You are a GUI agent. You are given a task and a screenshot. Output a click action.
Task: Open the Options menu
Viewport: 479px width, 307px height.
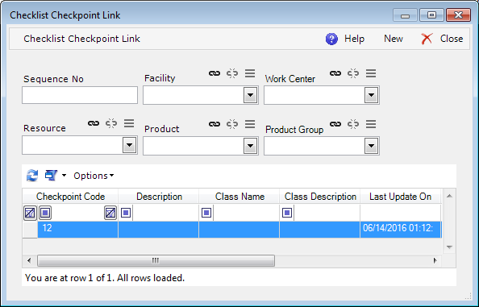coord(94,176)
